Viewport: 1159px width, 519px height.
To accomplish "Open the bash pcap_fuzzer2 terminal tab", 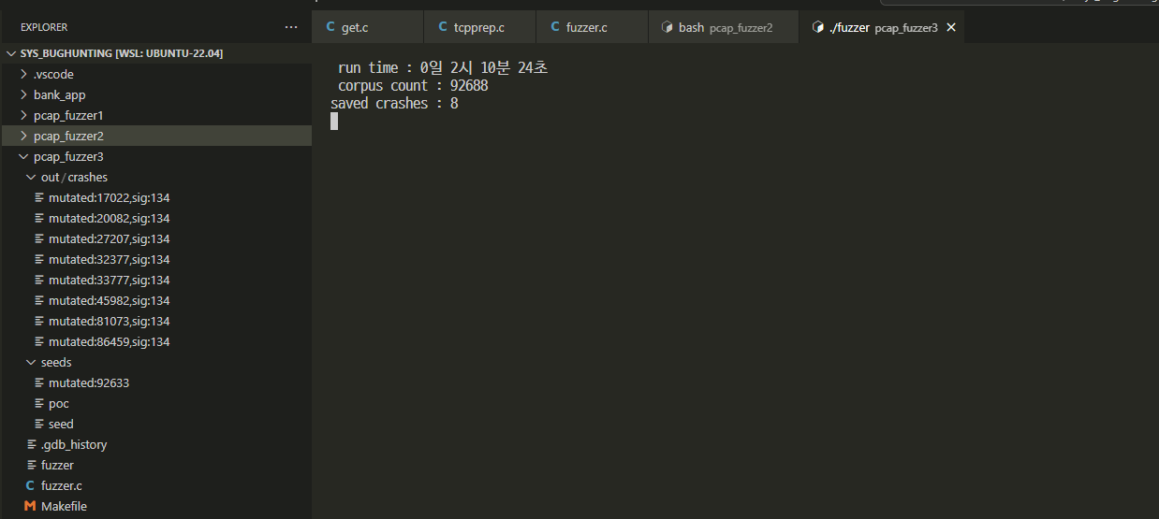I will pyautogui.click(x=724, y=27).
